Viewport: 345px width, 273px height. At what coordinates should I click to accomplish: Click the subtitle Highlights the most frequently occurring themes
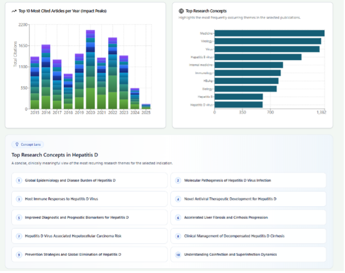pos(239,18)
